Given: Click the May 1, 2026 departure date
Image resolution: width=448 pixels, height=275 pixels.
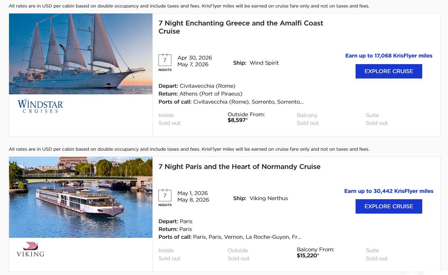Looking at the screenshot, I should (x=192, y=193).
